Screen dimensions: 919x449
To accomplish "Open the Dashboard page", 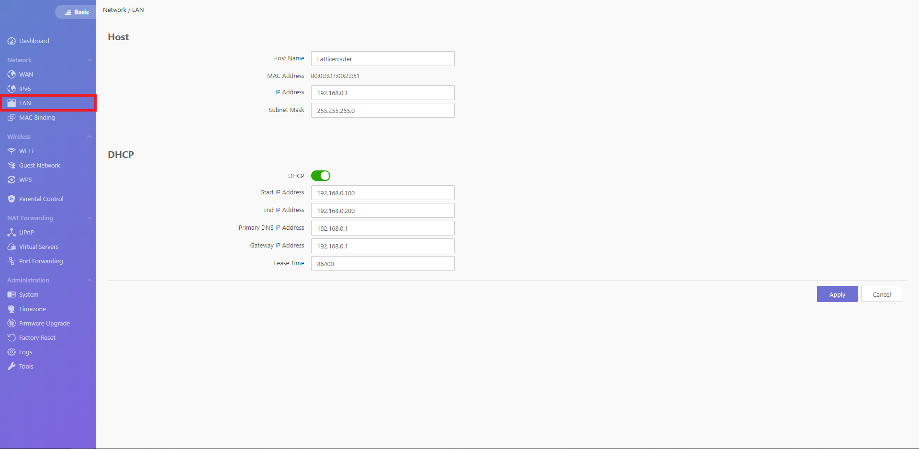I will (48, 41).
